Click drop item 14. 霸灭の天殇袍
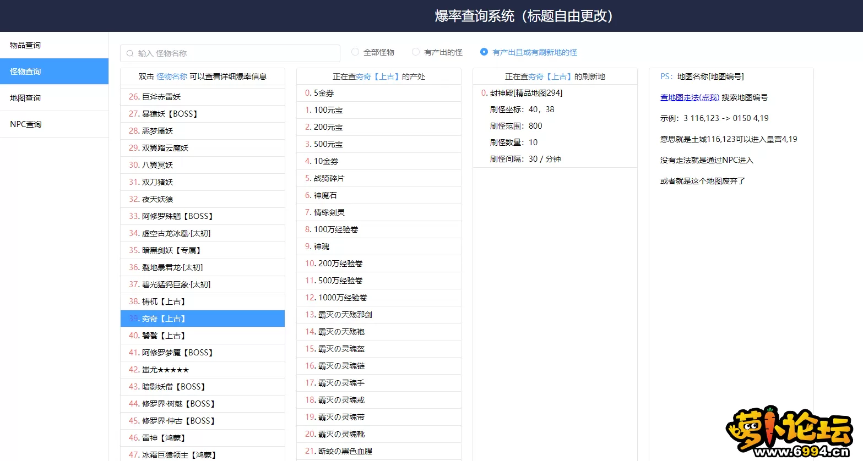 coord(379,332)
